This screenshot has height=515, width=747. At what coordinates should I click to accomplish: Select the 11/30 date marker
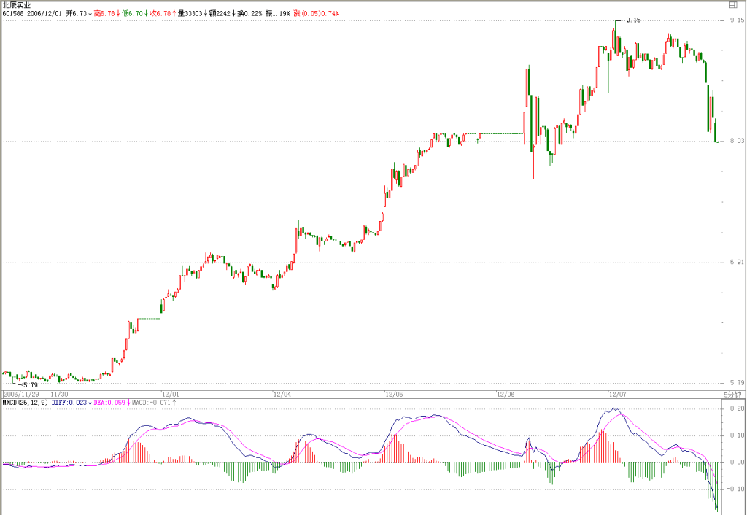59,395
